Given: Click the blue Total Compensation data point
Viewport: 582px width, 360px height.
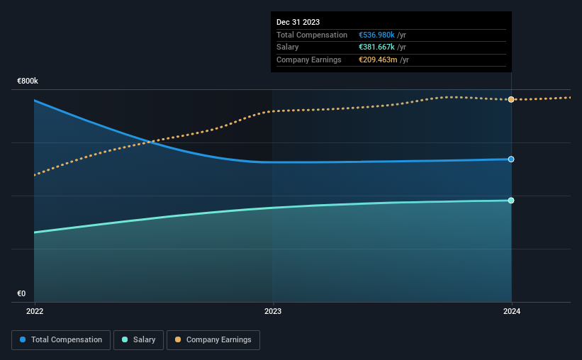Looking at the screenshot, I should point(511,159).
